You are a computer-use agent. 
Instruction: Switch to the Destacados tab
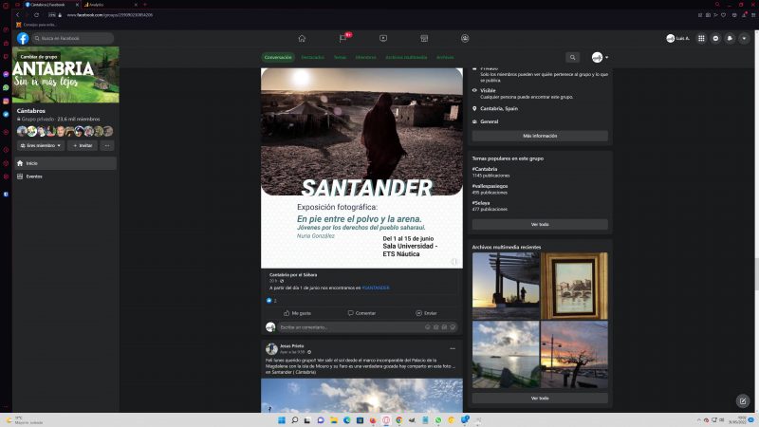point(312,57)
